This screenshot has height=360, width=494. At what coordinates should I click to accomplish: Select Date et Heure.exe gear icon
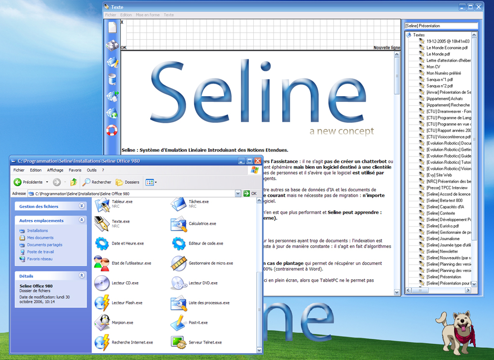coord(102,244)
